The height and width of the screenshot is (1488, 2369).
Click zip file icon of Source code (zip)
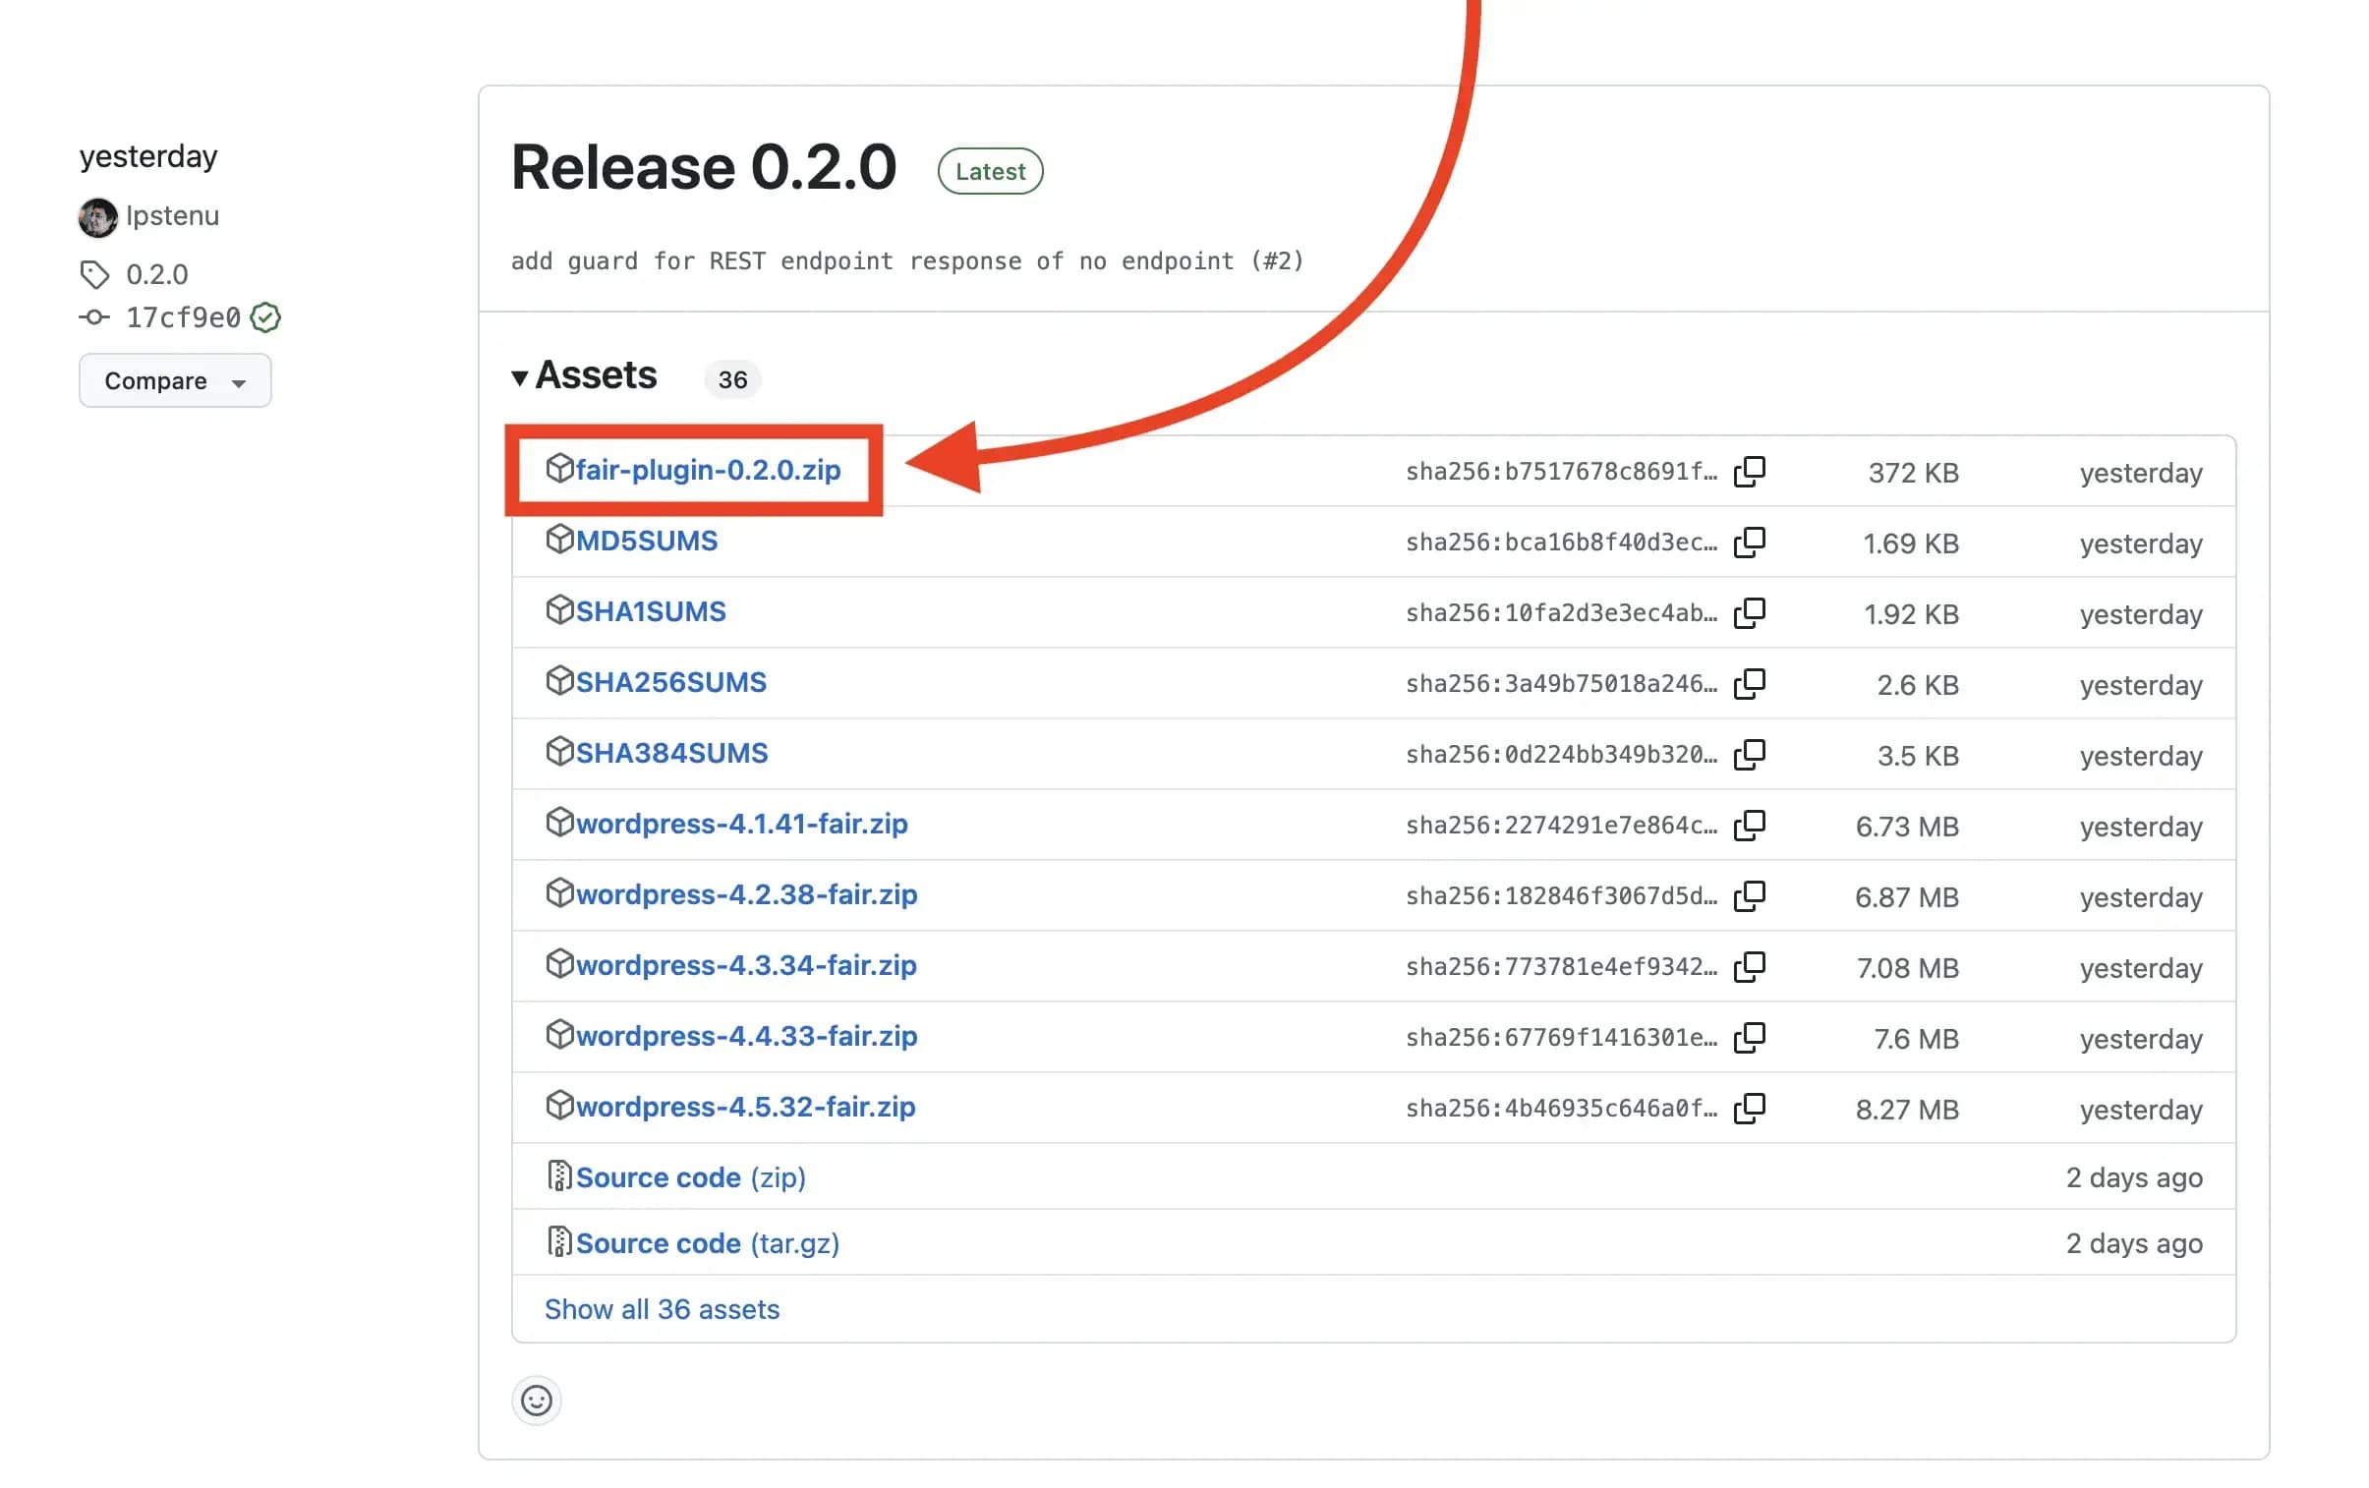558,1175
